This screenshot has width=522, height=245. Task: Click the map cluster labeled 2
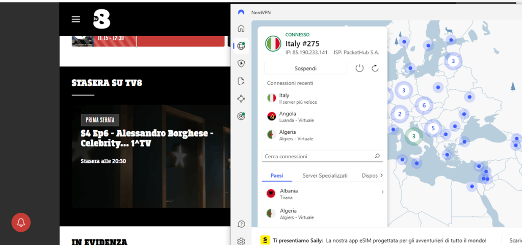(400, 114)
